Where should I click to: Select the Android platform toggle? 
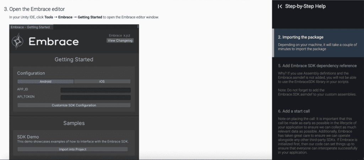45,82
